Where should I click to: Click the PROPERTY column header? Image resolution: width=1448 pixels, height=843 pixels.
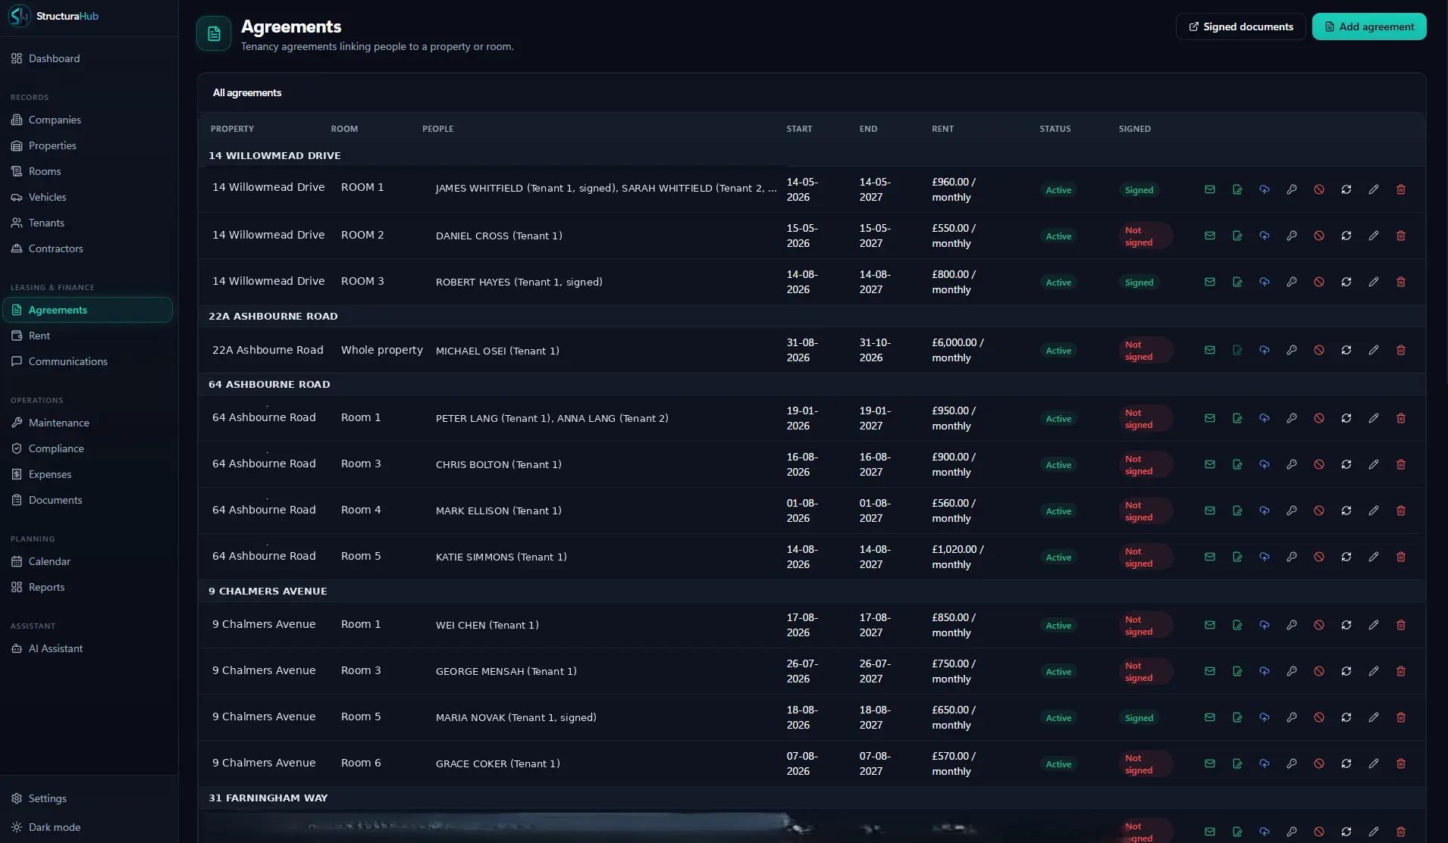232,129
